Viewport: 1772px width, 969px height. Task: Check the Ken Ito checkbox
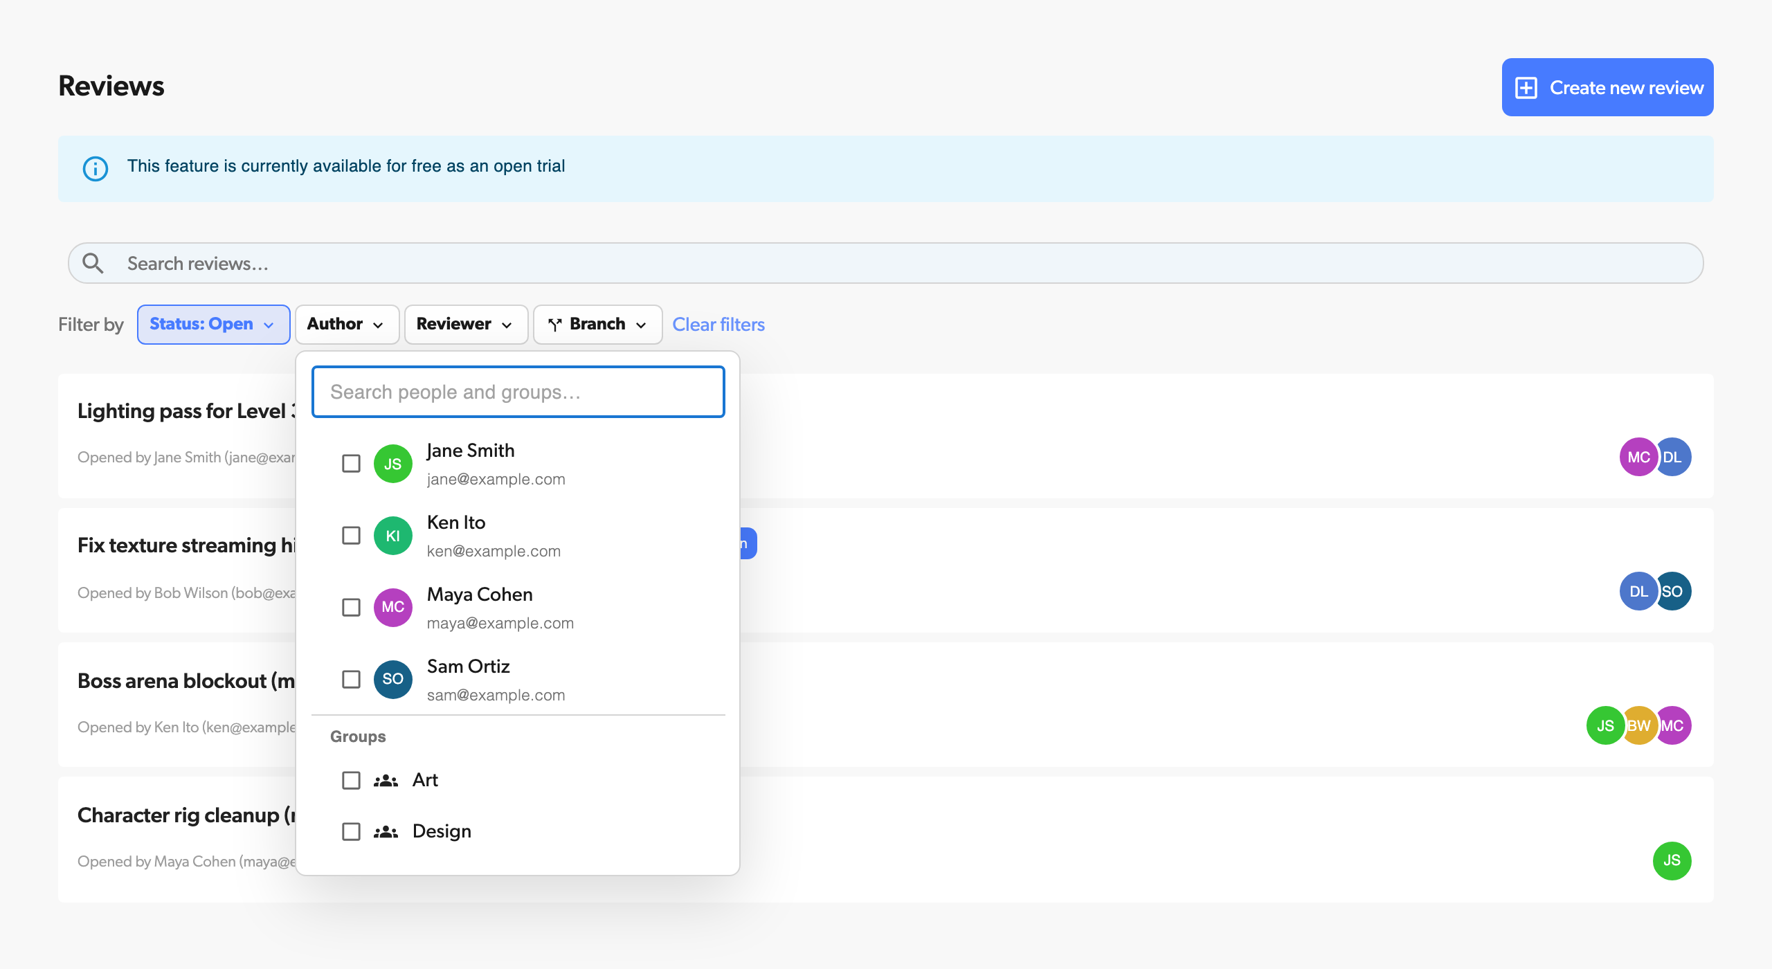coord(352,536)
